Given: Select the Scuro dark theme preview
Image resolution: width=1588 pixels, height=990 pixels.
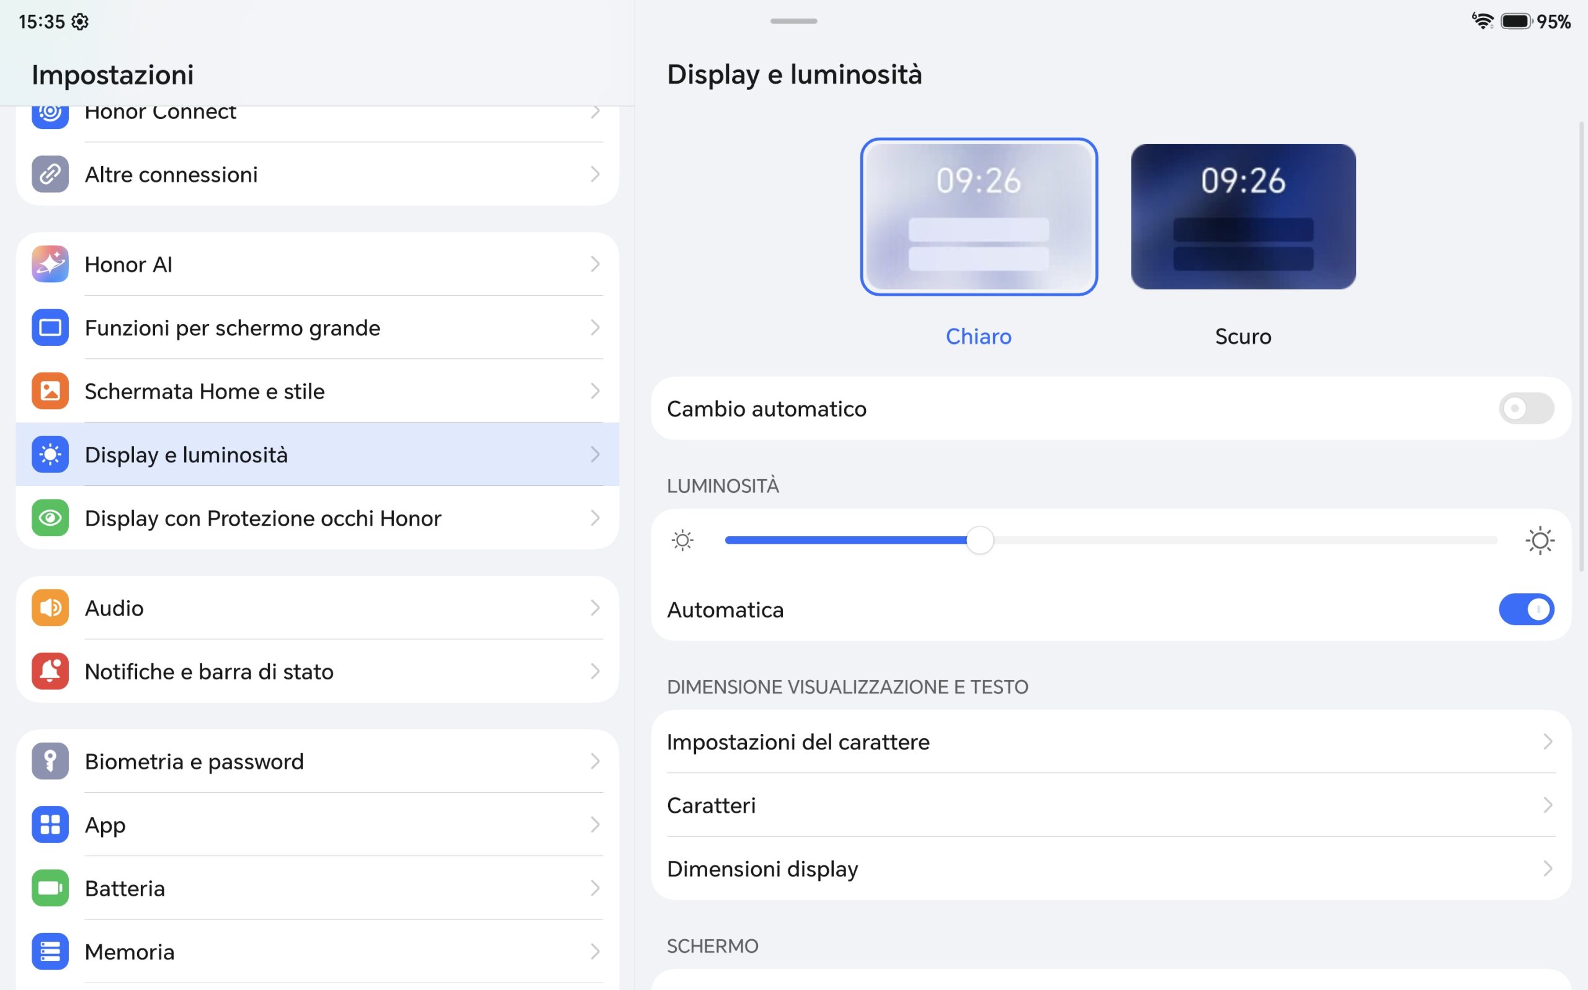Looking at the screenshot, I should click(1242, 217).
